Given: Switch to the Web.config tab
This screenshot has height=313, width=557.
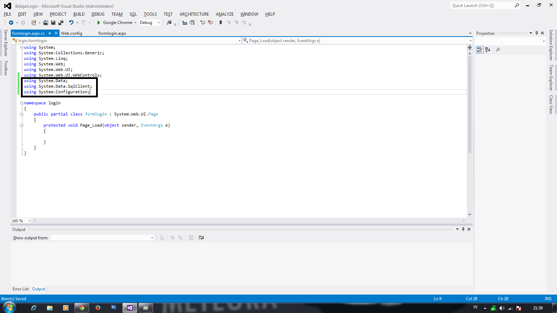Looking at the screenshot, I should (x=71, y=33).
